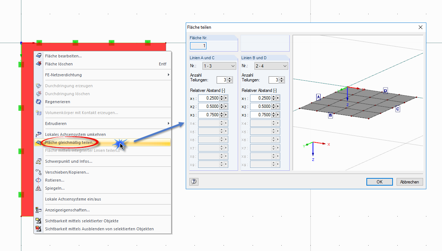Click the x3 value field 0.7500 for Linien A und C
This screenshot has width=442, height=251.
[x=209, y=115]
